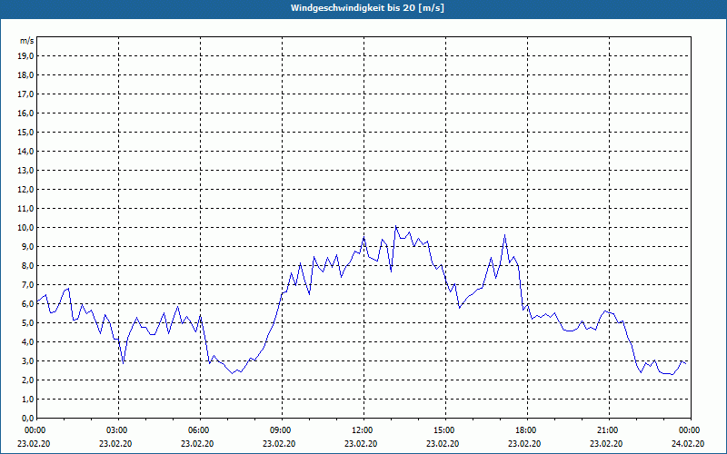This screenshot has height=454, width=727.
Task: Select the '13,0' y-axis value
Action: click(x=26, y=170)
